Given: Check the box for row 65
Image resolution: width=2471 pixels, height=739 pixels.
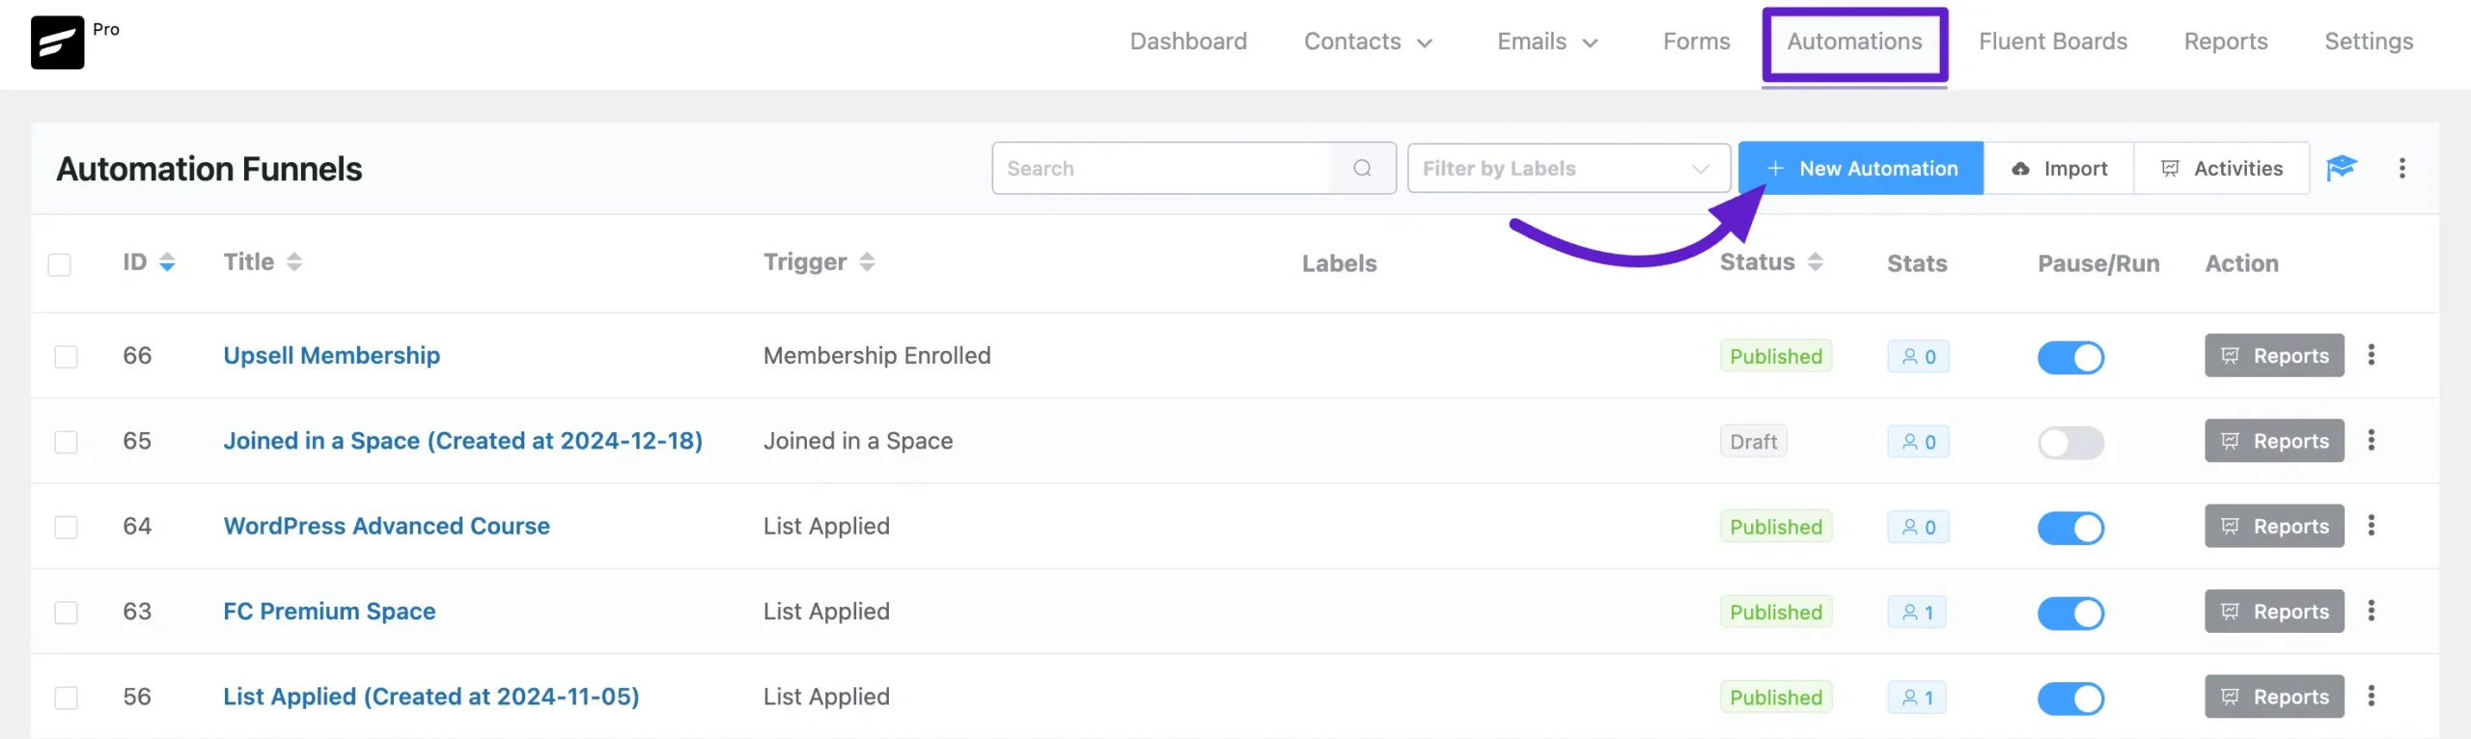Looking at the screenshot, I should click(66, 442).
